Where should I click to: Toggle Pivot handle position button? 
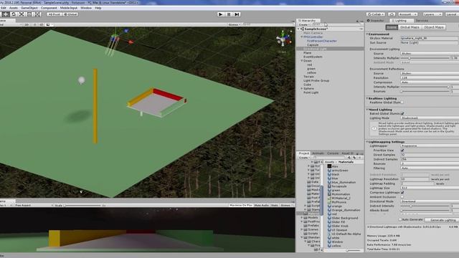click(x=55, y=14)
